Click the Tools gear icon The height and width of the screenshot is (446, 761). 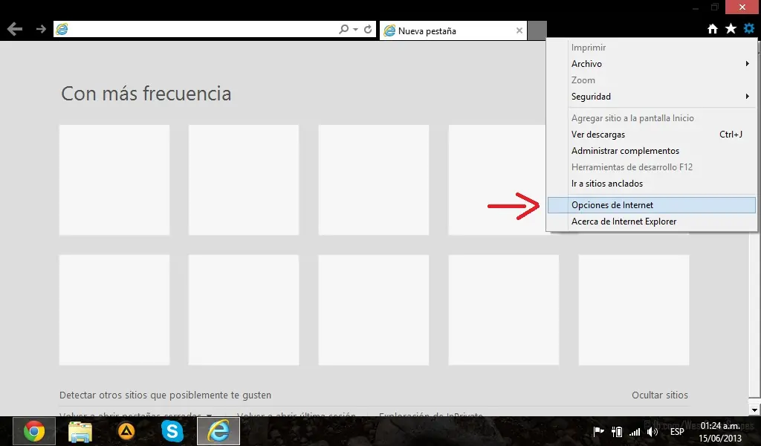point(749,29)
